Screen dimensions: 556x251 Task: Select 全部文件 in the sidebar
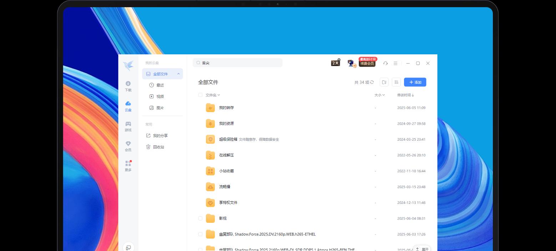[x=162, y=74]
